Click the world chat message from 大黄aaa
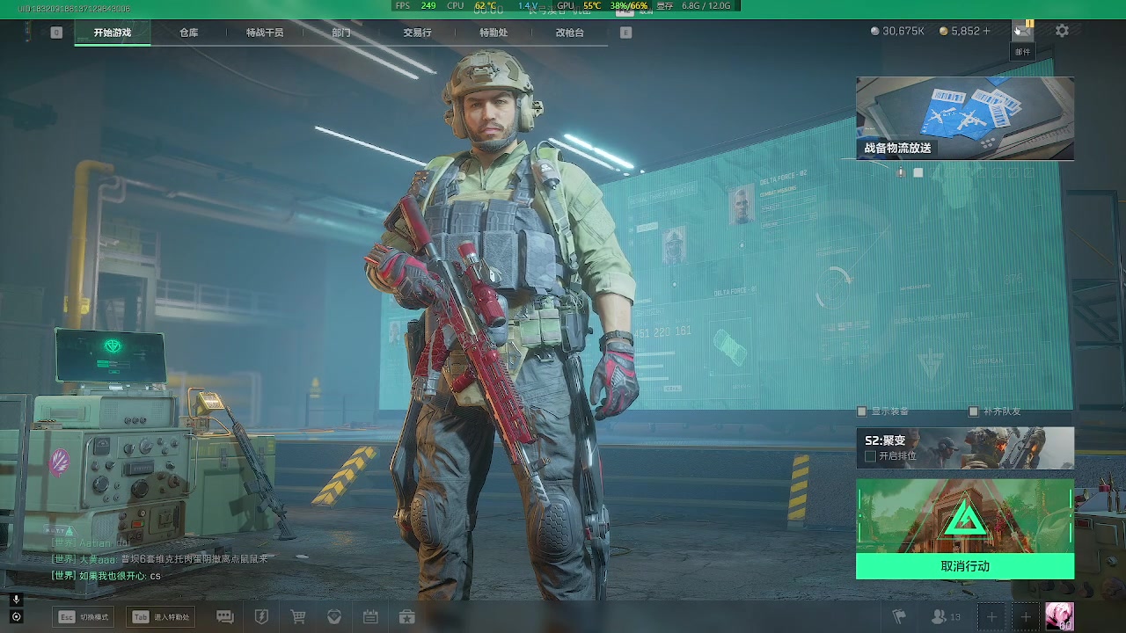This screenshot has width=1126, height=633. click(x=159, y=559)
